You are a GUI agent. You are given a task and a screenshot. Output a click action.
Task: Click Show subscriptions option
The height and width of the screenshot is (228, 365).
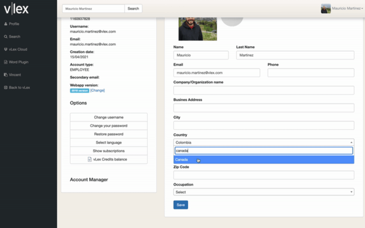pos(109,151)
